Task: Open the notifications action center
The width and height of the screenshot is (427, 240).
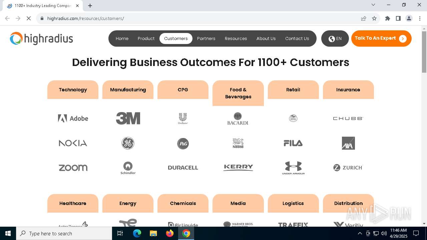Action: [x=416, y=233]
